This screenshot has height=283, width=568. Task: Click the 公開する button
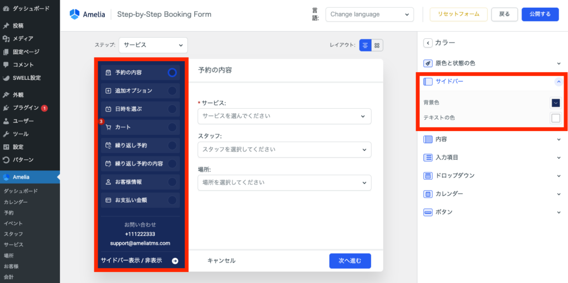coord(540,14)
